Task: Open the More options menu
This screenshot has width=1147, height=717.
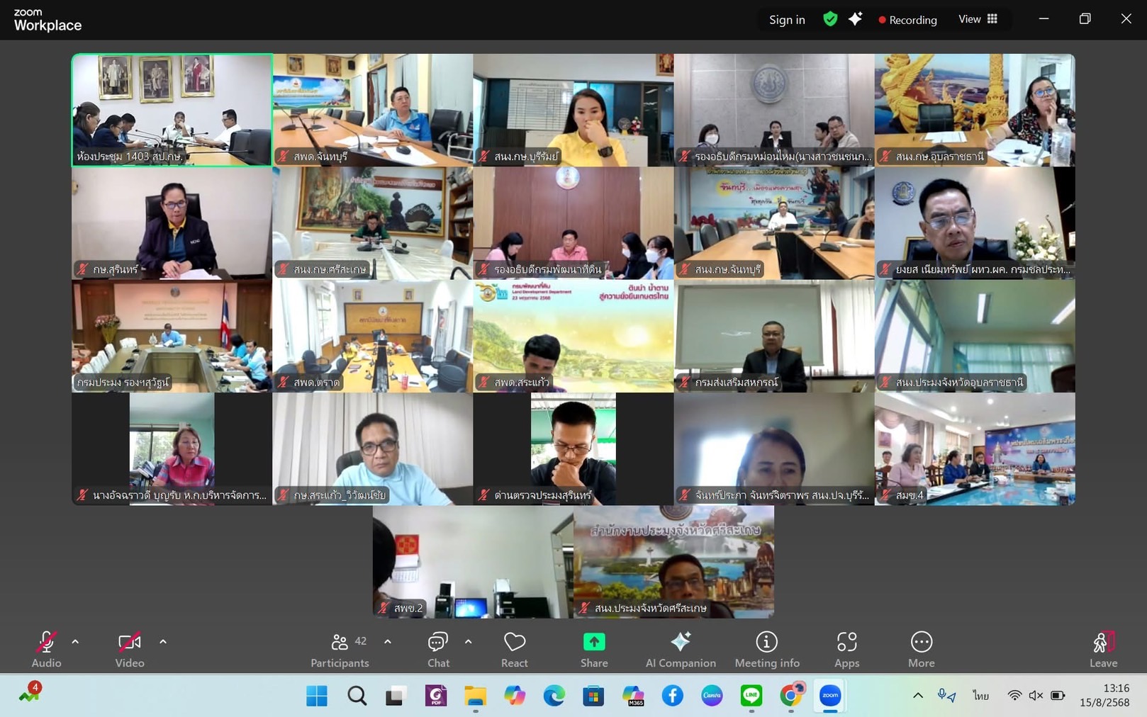Action: pos(921,649)
